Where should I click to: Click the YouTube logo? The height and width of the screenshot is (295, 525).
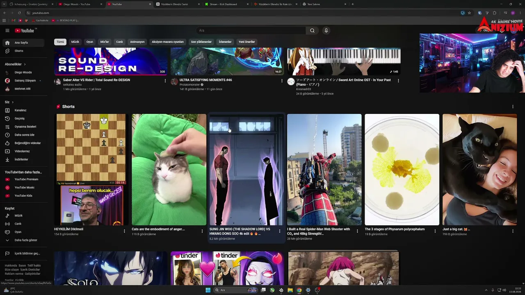coord(25,30)
